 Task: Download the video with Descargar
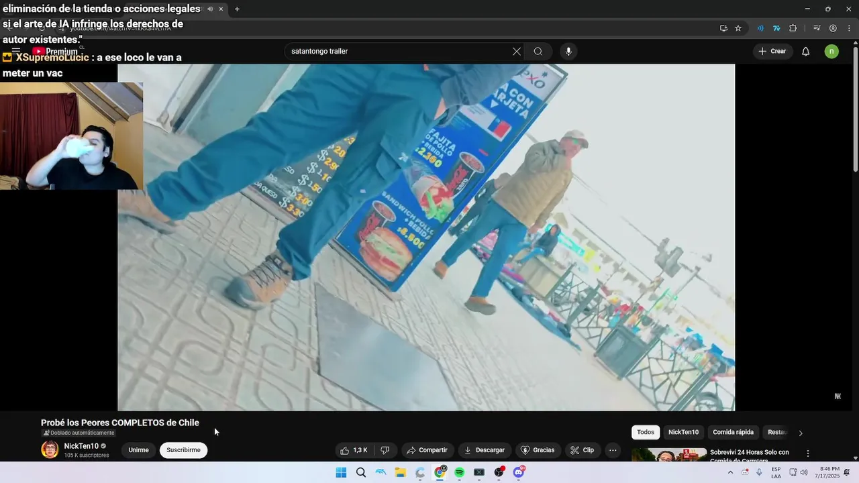click(x=485, y=450)
